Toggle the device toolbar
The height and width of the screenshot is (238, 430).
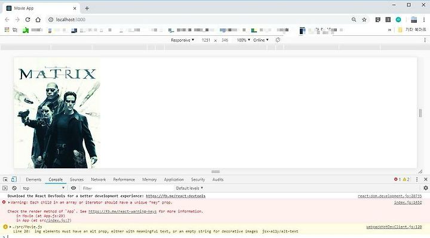14,180
